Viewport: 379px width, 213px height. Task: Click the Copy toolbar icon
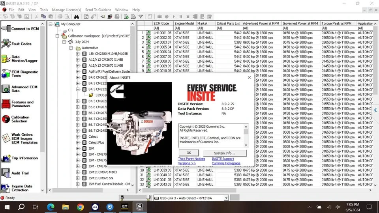click(x=43, y=17)
